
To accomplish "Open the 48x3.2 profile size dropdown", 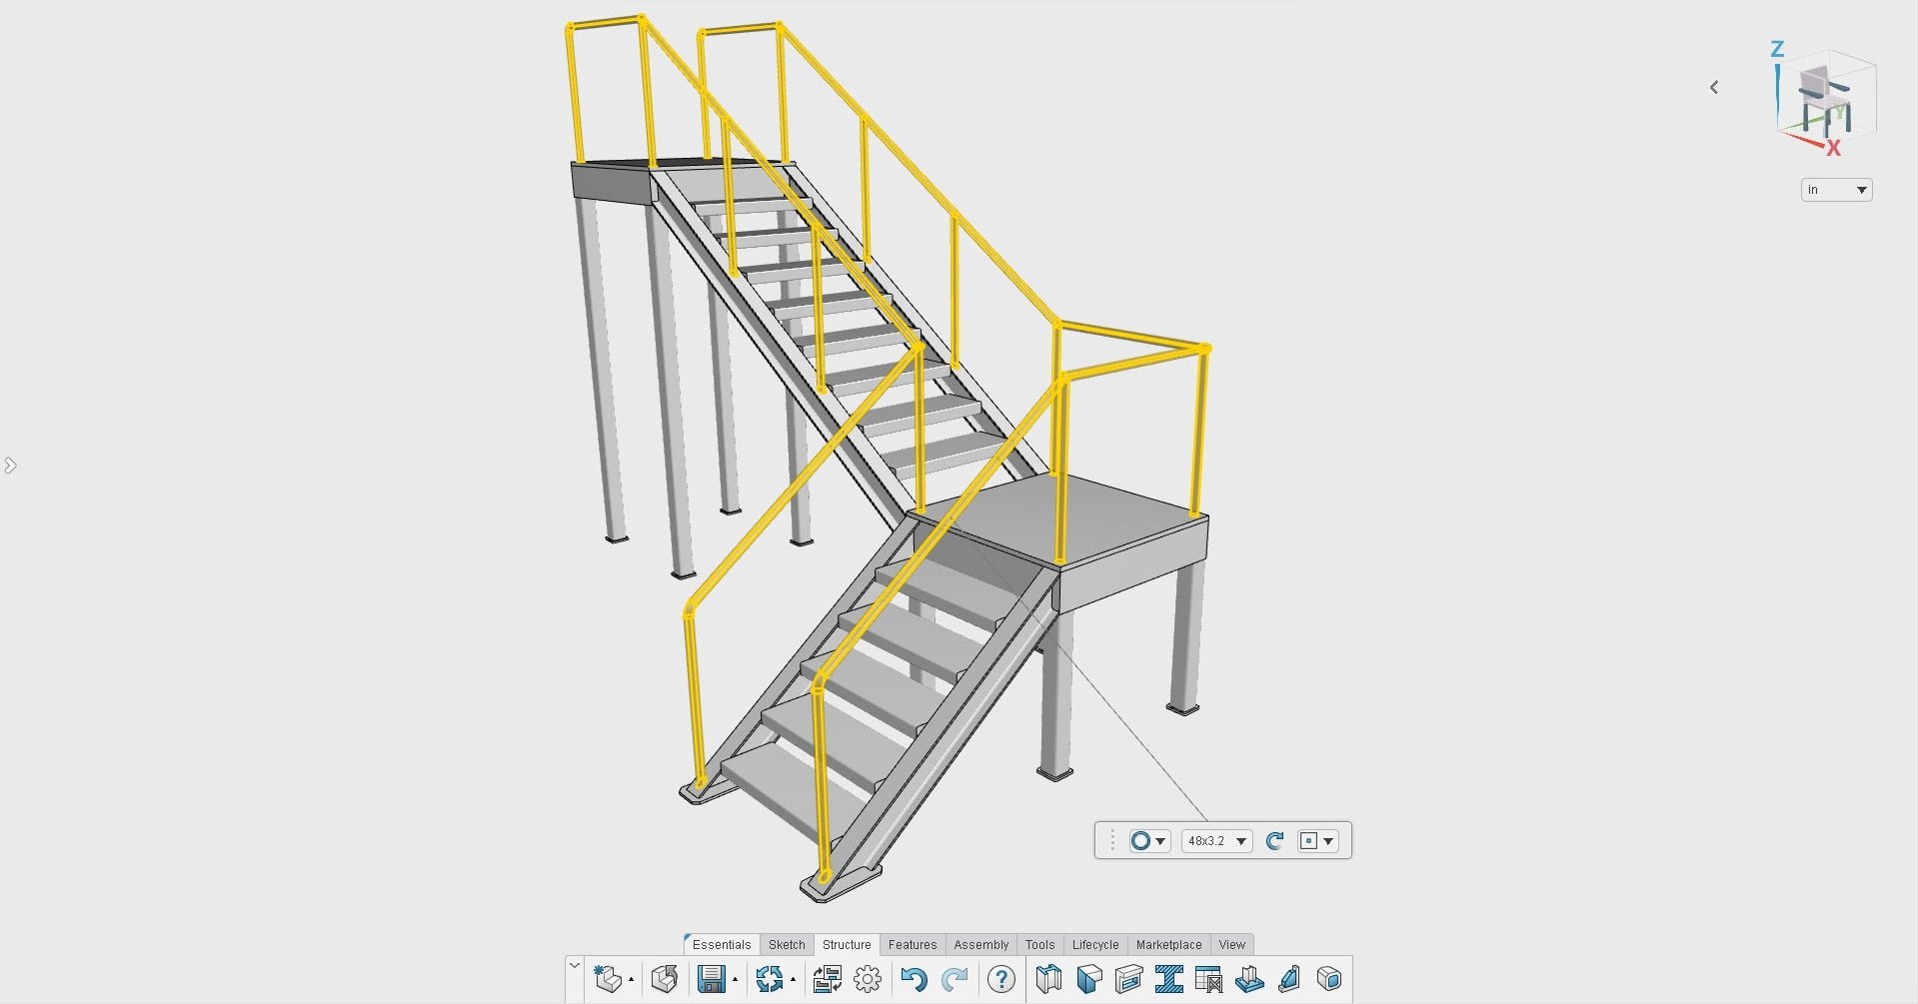I will 1215,840.
